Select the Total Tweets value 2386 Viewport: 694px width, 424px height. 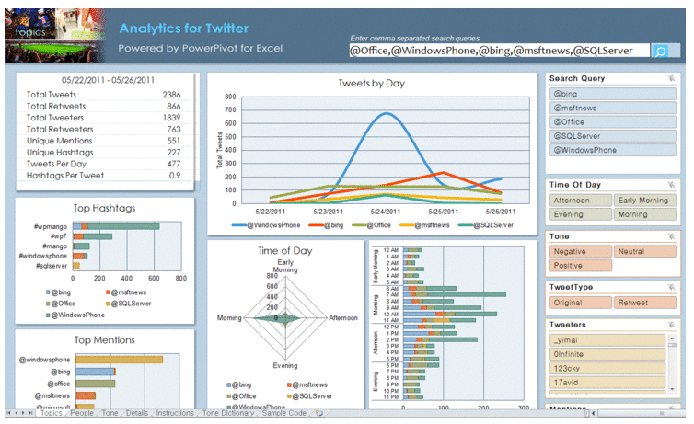tap(171, 95)
